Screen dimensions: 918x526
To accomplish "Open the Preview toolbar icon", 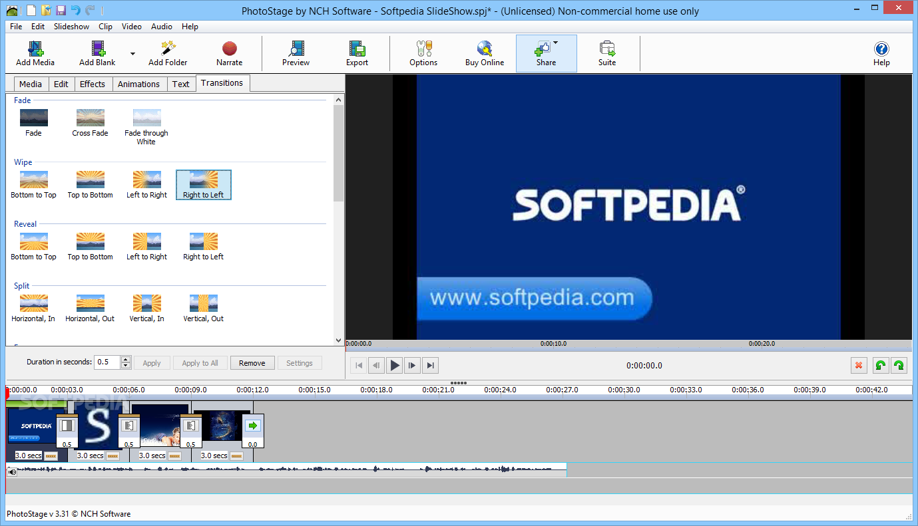I will (x=296, y=53).
